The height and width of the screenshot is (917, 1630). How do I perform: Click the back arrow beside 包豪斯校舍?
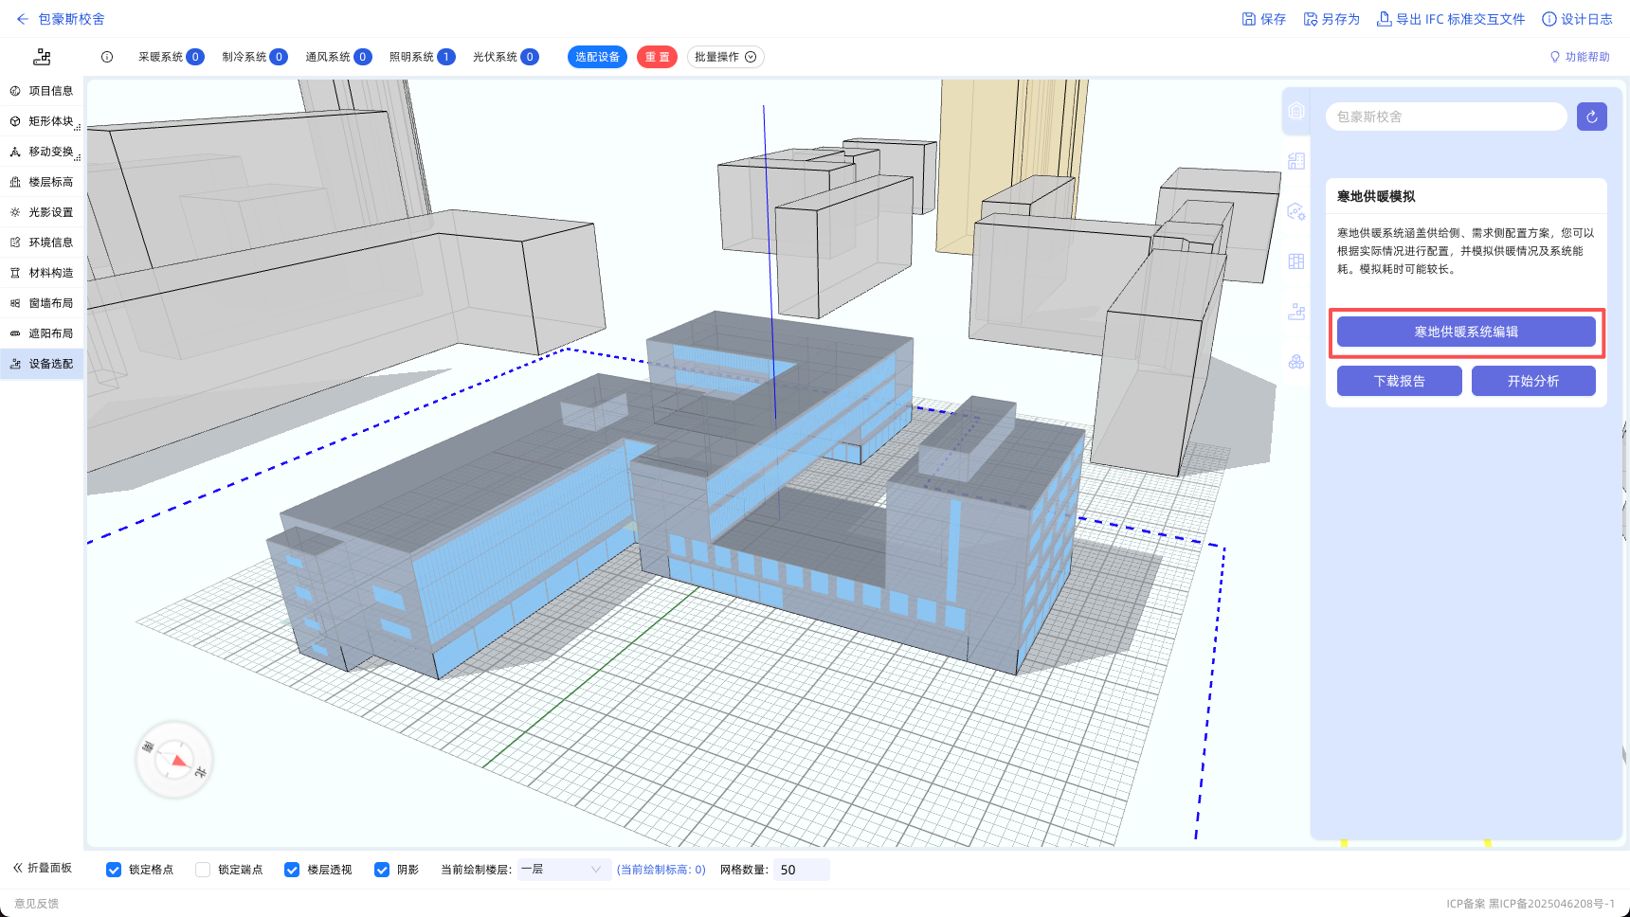point(22,19)
